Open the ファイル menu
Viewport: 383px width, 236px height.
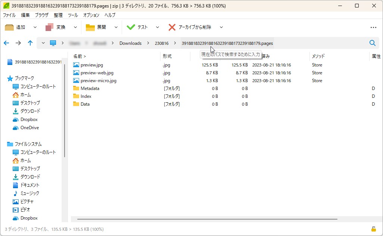[x=9, y=15]
